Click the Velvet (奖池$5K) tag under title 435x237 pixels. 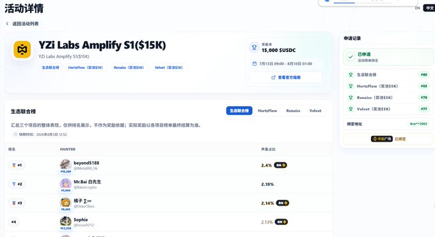click(x=169, y=68)
